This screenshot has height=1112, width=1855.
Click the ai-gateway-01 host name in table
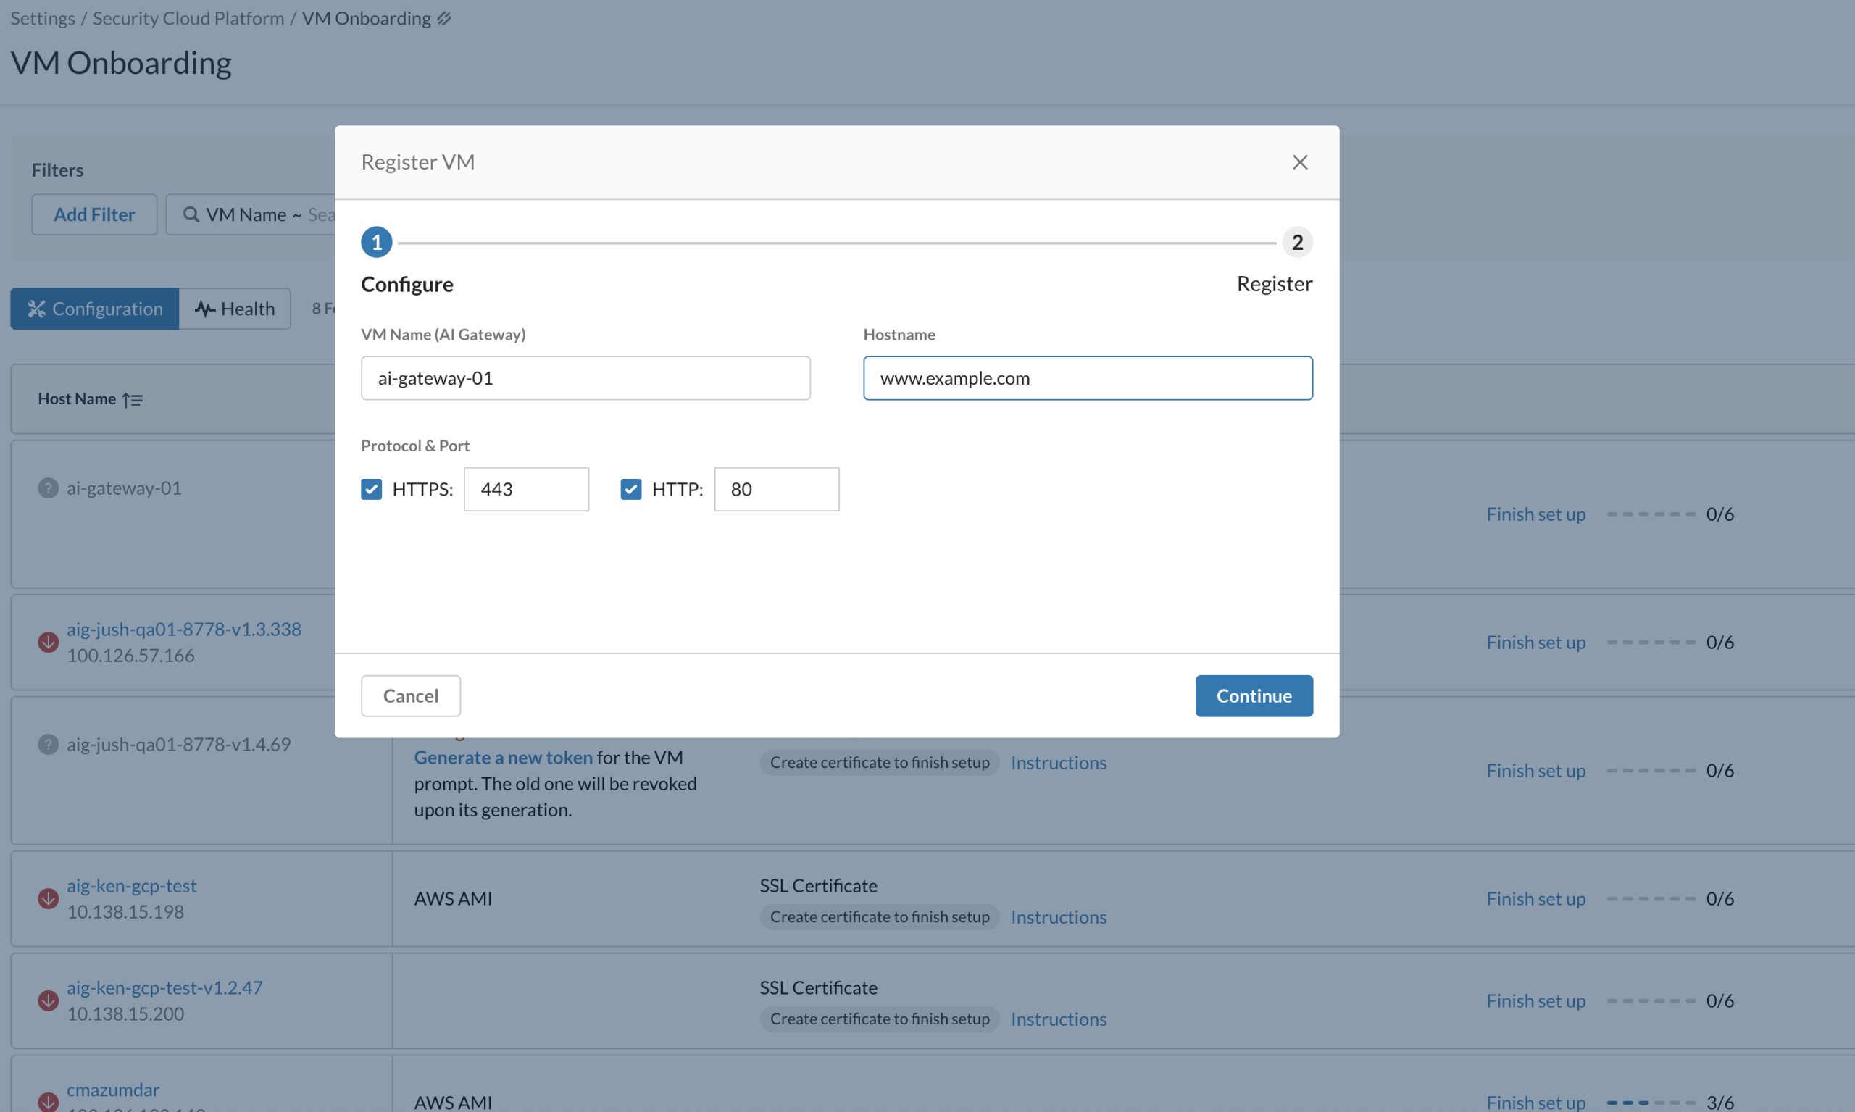point(124,488)
